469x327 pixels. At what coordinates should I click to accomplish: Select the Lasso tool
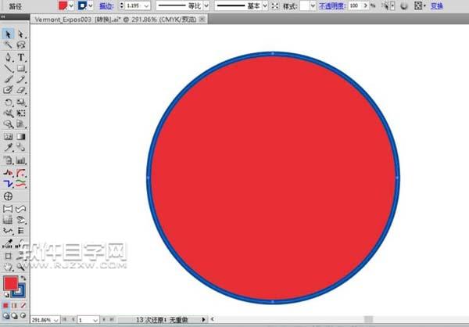pyautogui.click(x=20, y=45)
